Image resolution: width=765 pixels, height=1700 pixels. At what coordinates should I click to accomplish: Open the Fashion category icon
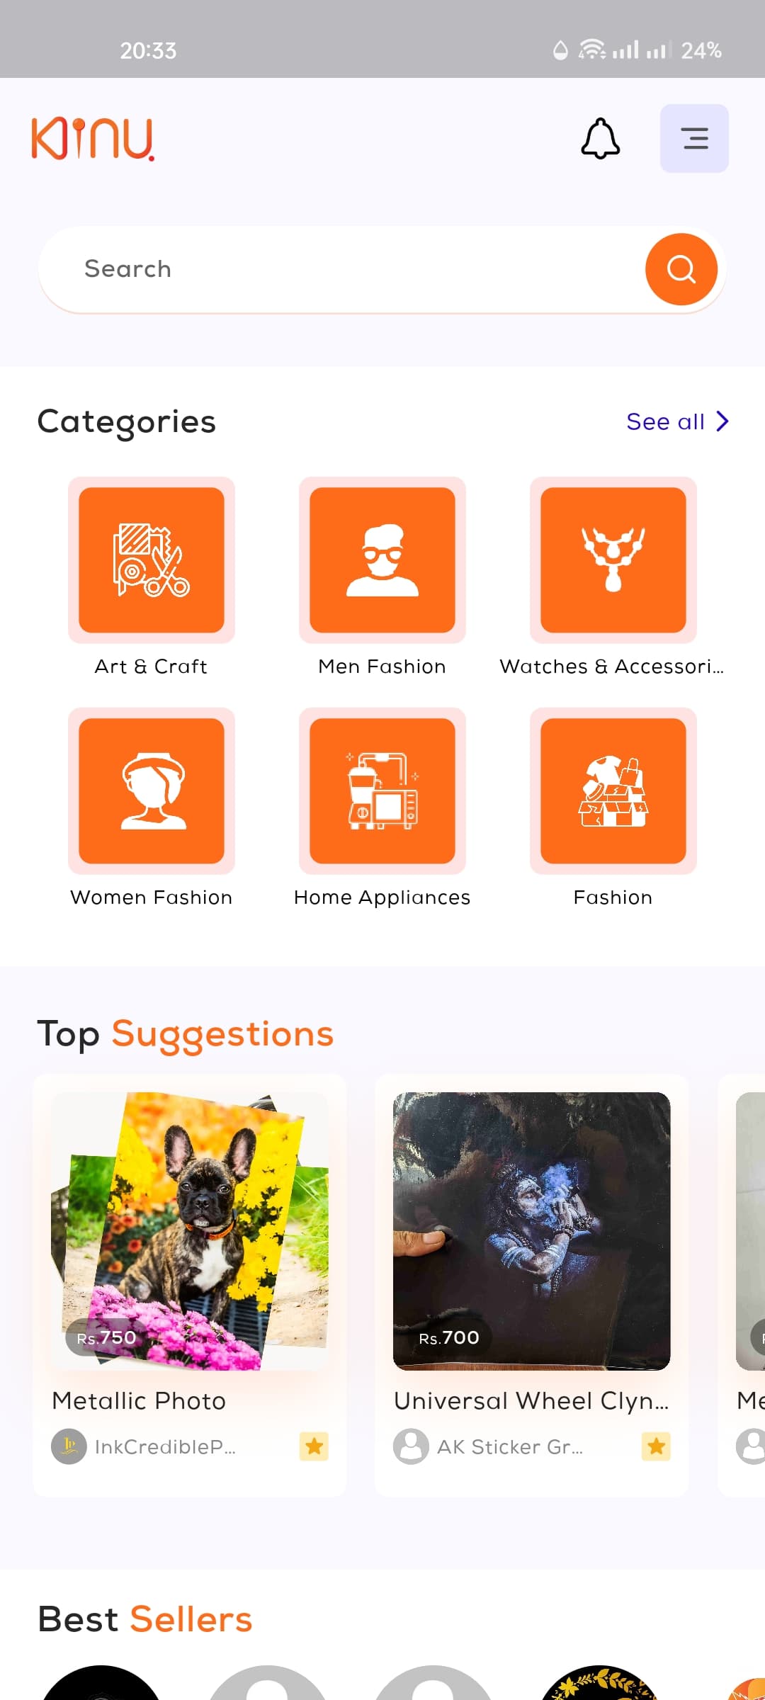click(x=613, y=791)
